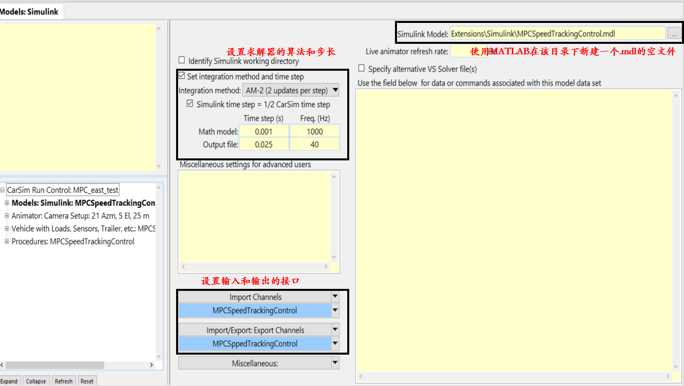The width and height of the screenshot is (684, 386).
Task: Open the Export Channels selector arrow
Action: (335, 330)
